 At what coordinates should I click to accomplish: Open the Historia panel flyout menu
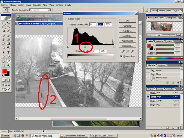point(182,65)
